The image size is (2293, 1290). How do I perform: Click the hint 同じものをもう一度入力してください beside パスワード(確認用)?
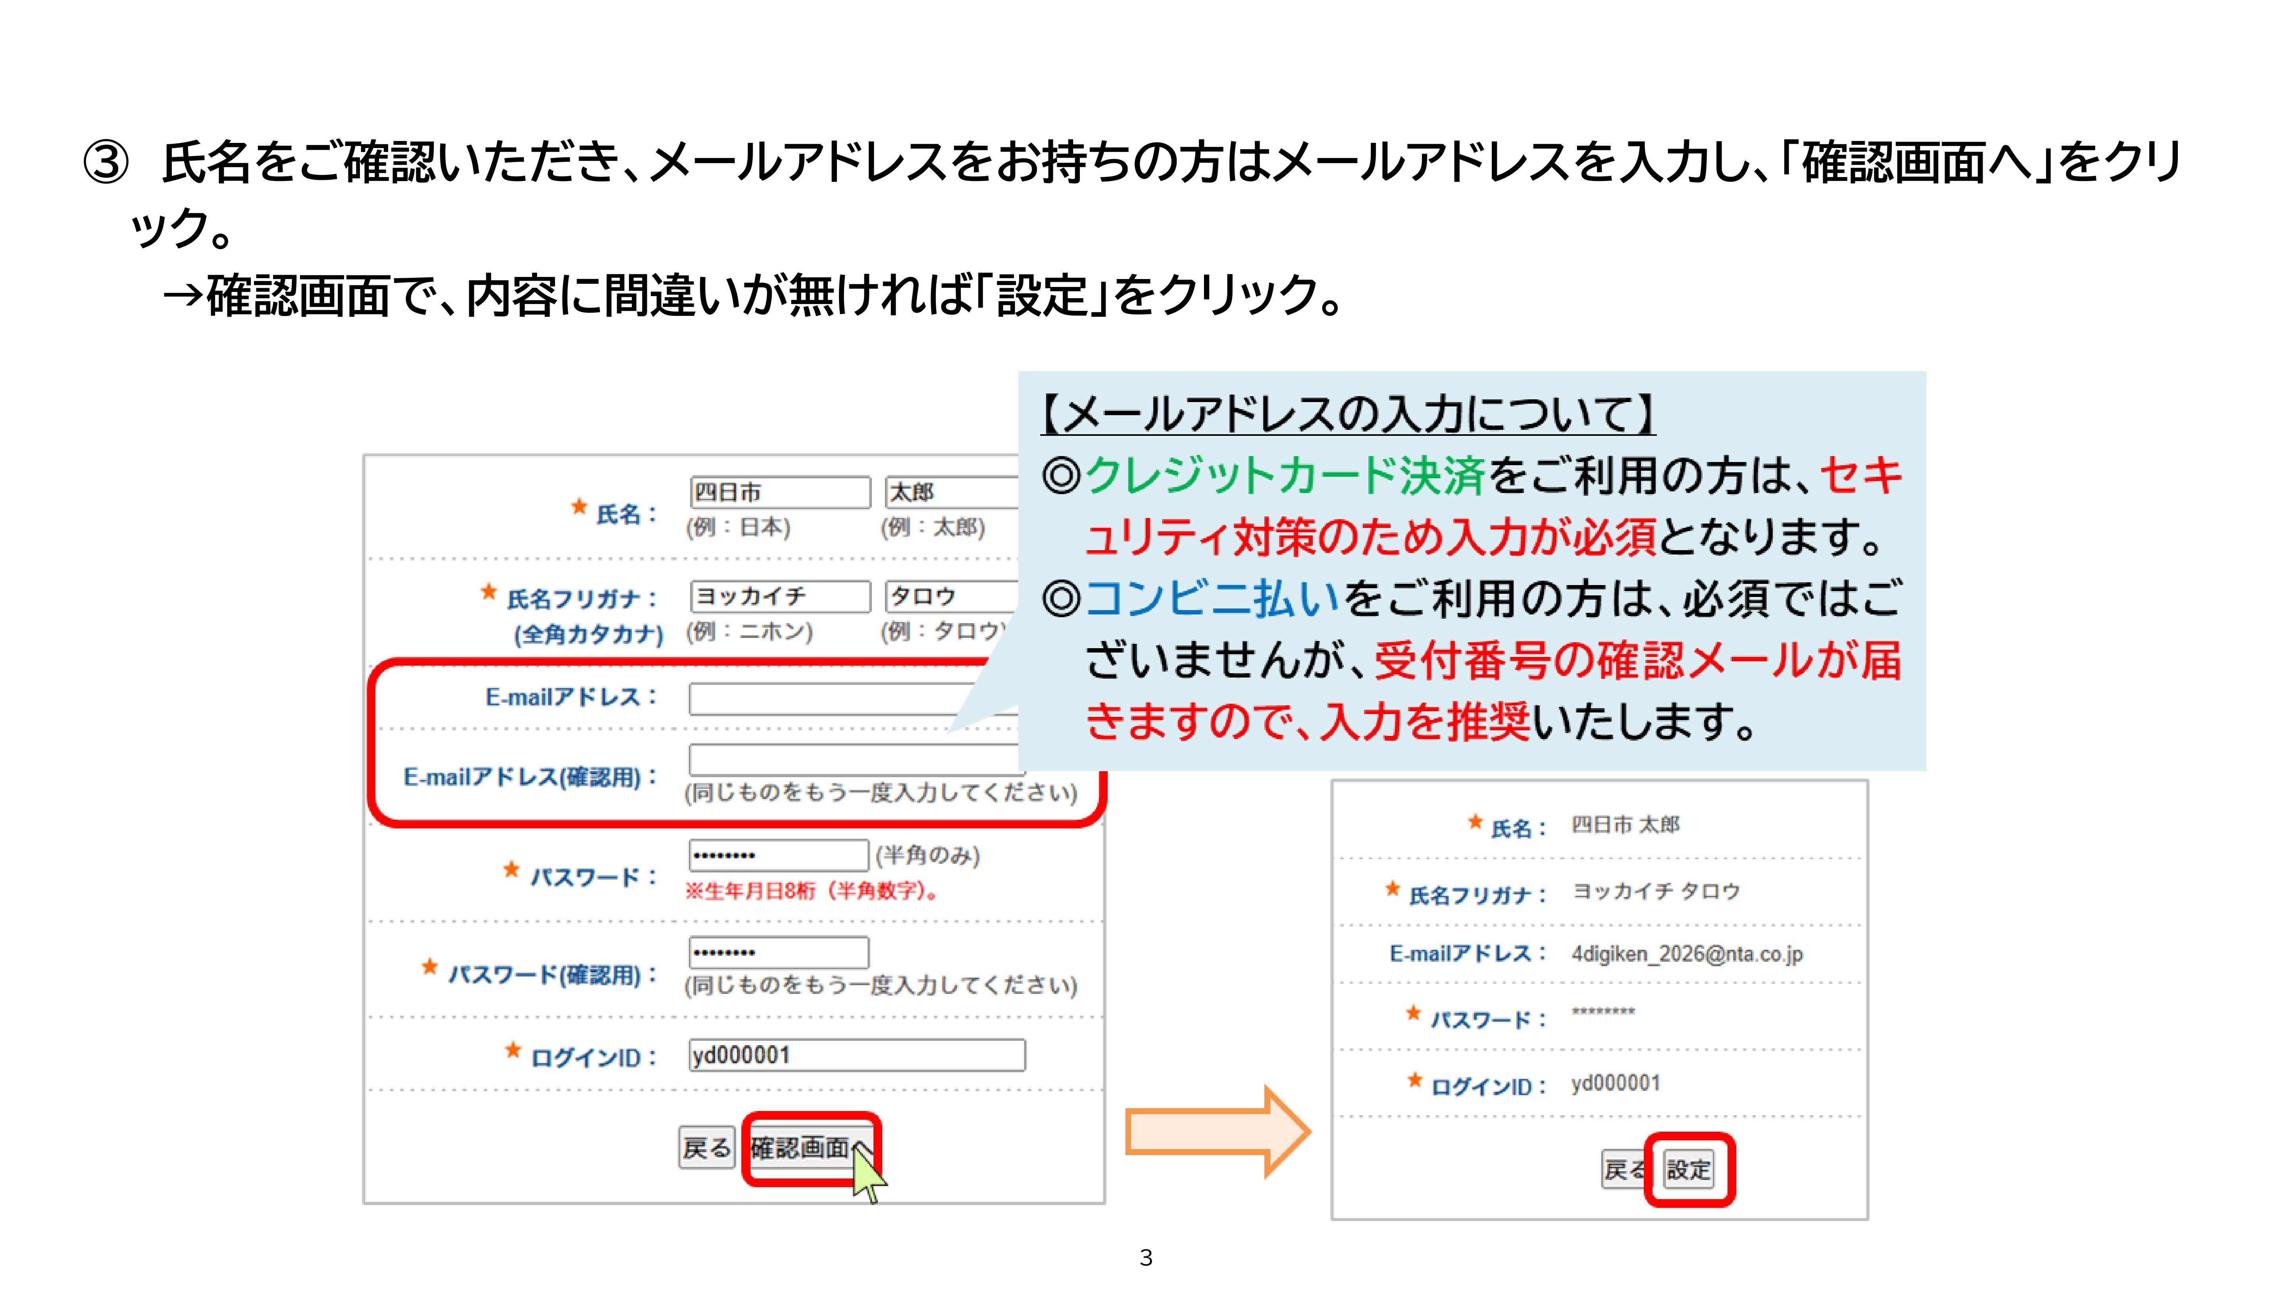pyautogui.click(x=881, y=986)
